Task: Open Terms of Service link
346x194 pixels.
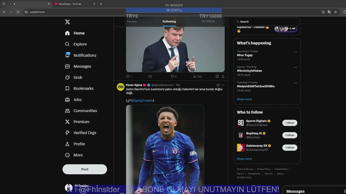Action: coord(245,169)
